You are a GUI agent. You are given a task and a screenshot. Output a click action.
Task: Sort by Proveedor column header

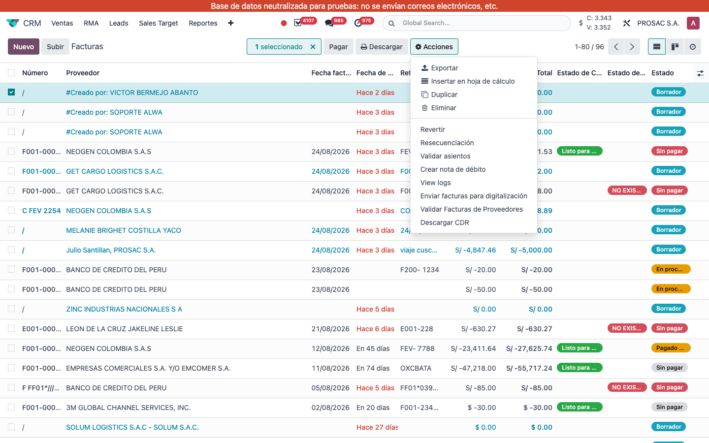pyautogui.click(x=83, y=73)
